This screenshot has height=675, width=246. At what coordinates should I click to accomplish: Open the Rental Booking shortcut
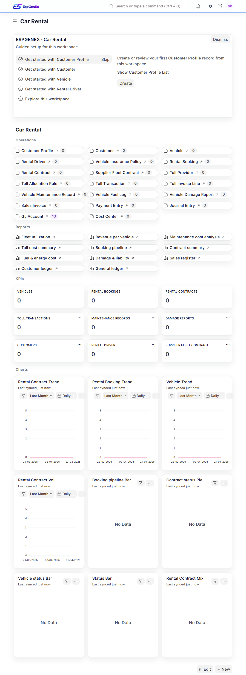coord(184,162)
